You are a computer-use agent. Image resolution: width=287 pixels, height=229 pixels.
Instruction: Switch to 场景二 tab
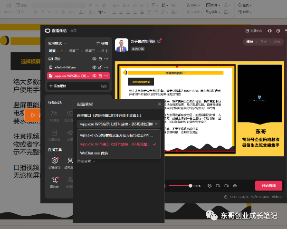pyautogui.click(x=74, y=51)
